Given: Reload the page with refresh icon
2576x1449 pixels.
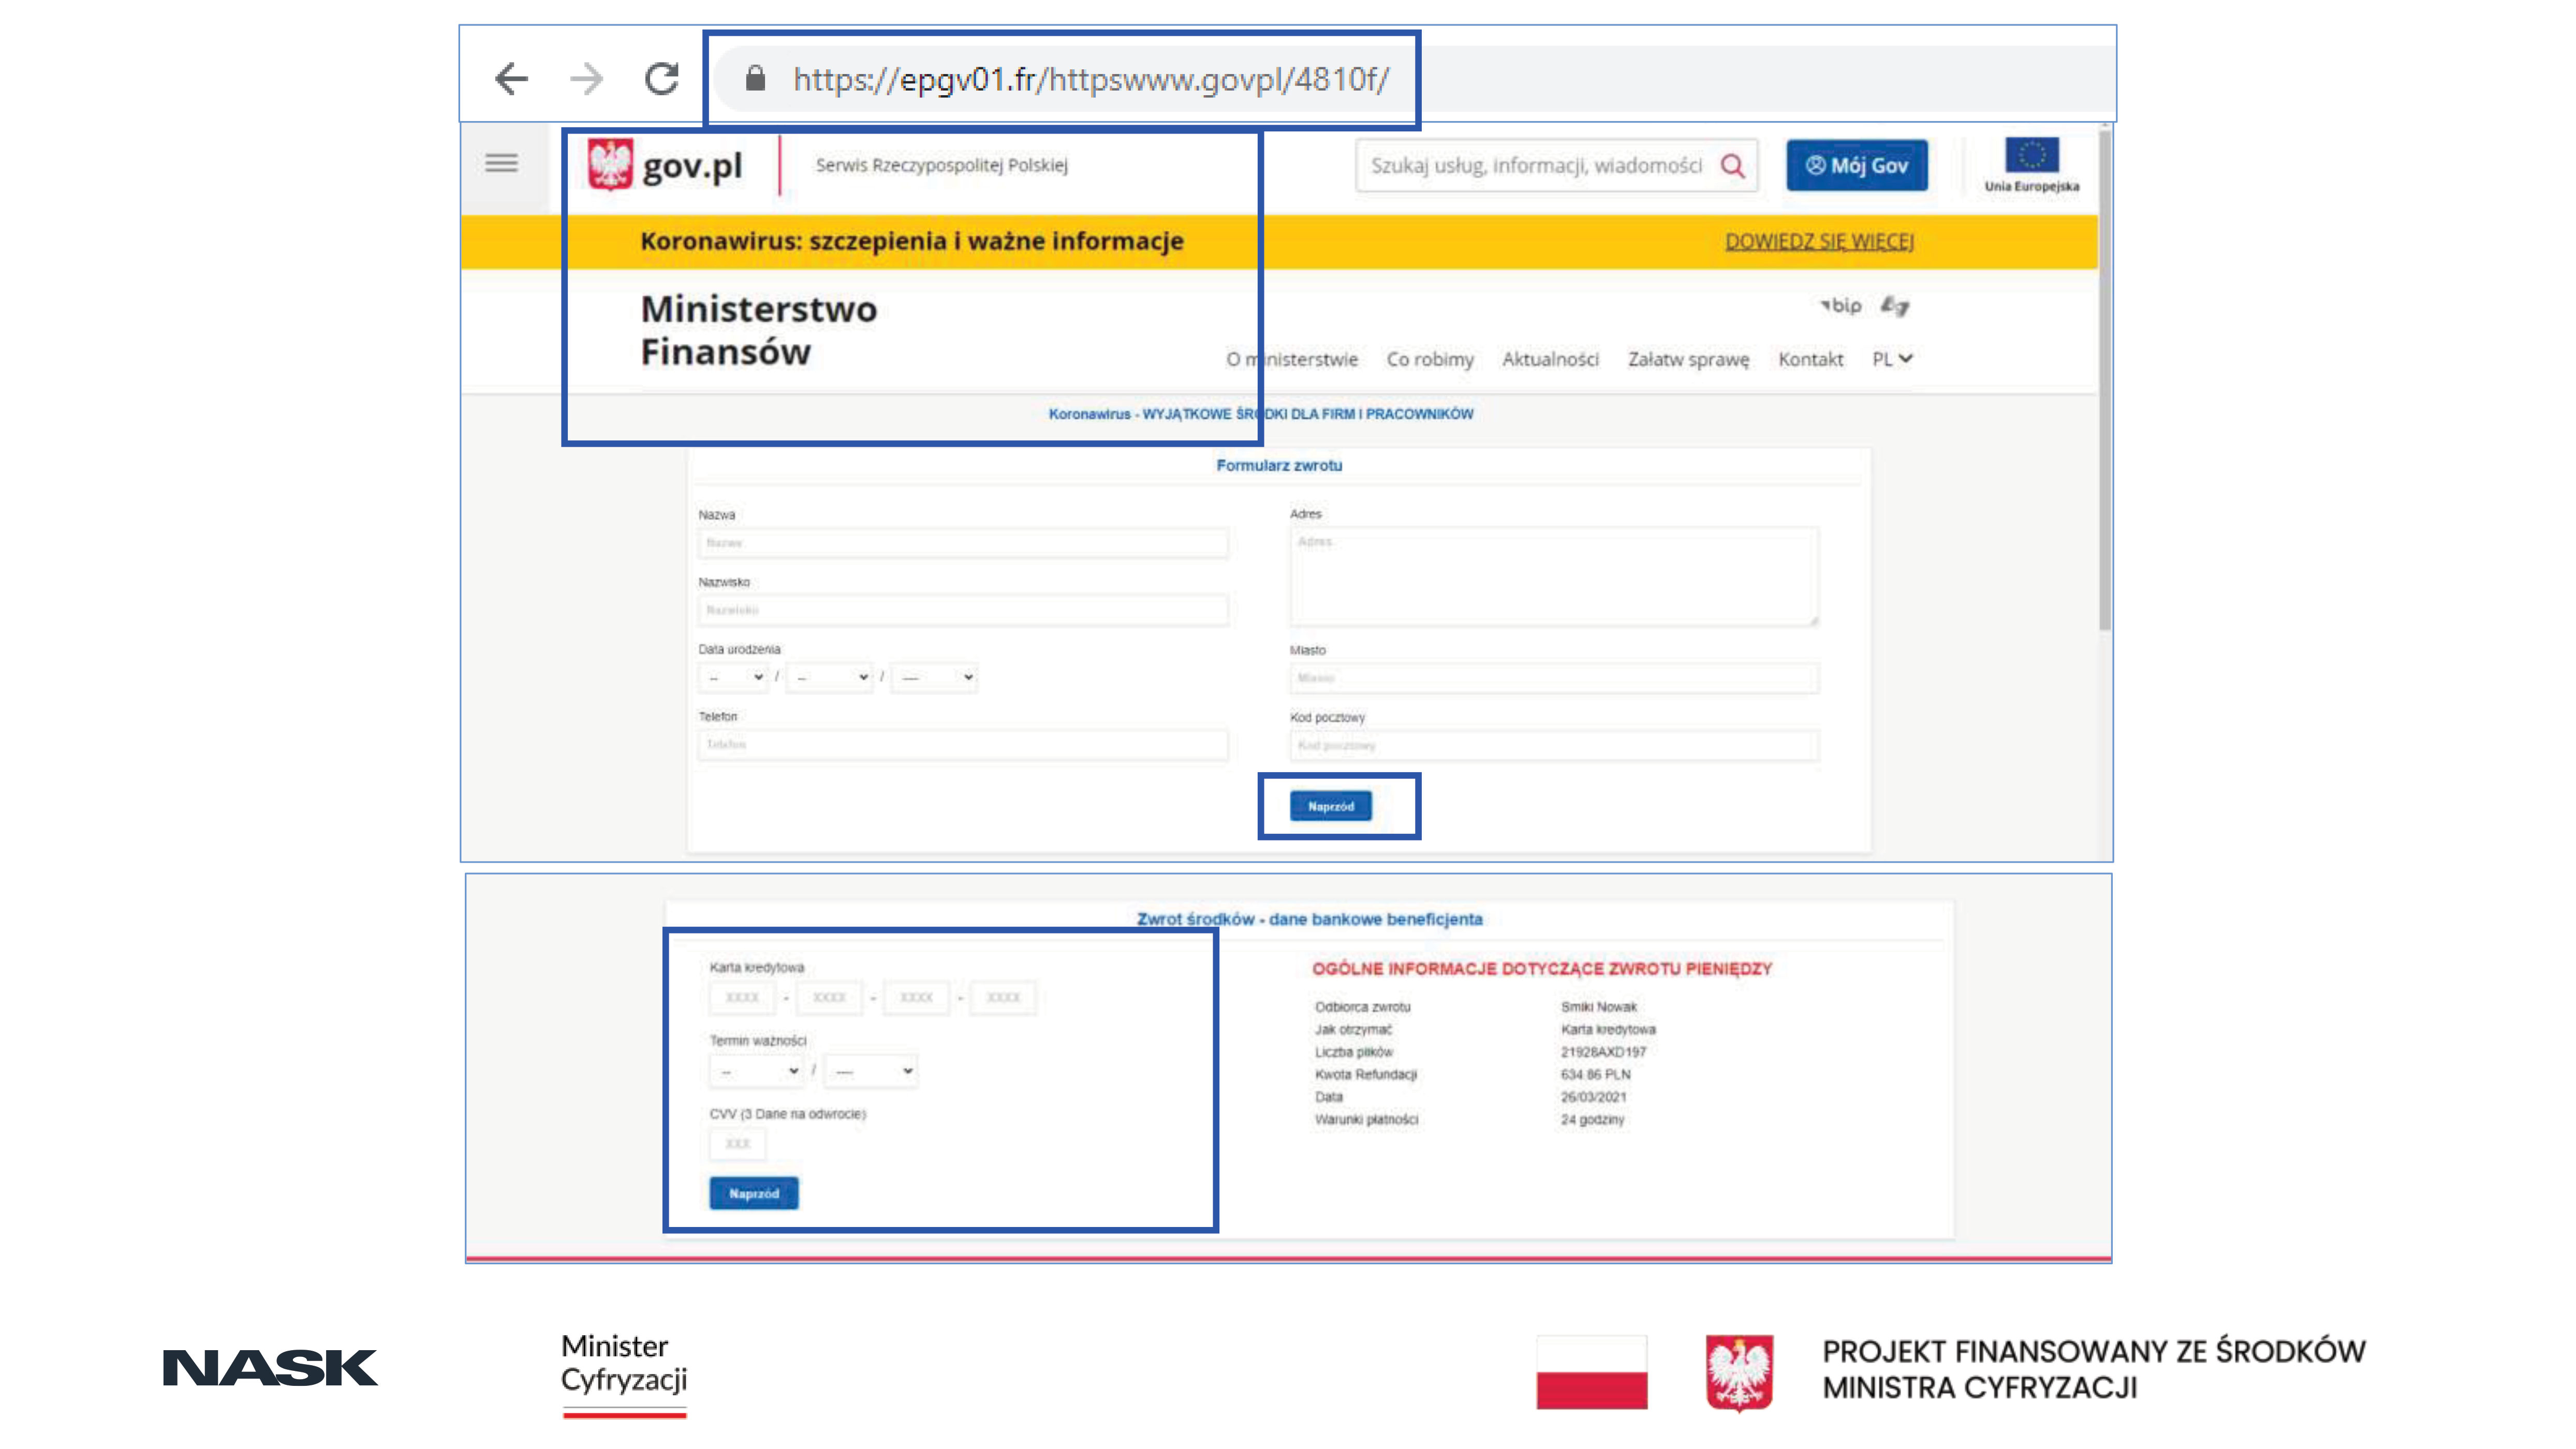Looking at the screenshot, I should pyautogui.click(x=662, y=78).
